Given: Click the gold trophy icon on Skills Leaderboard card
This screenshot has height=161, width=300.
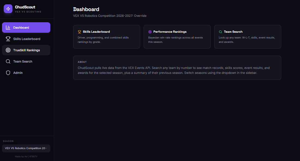Looking at the screenshot, I should [79, 32].
